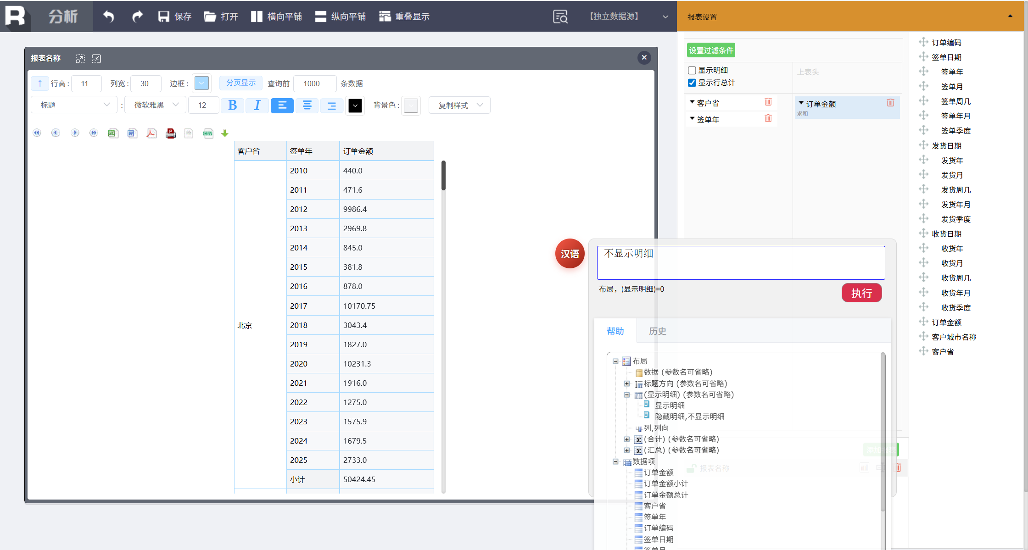Open the black font color swatch
Screen dimensions: 1028x550
tap(355, 106)
